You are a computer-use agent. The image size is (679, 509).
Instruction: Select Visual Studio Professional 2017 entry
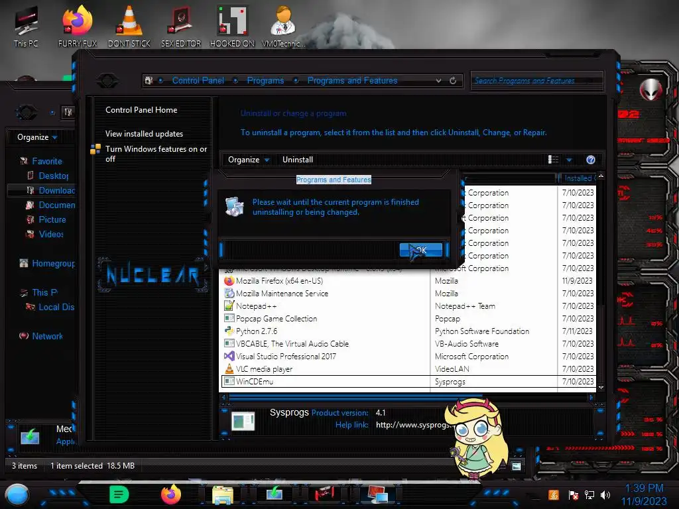(408, 356)
